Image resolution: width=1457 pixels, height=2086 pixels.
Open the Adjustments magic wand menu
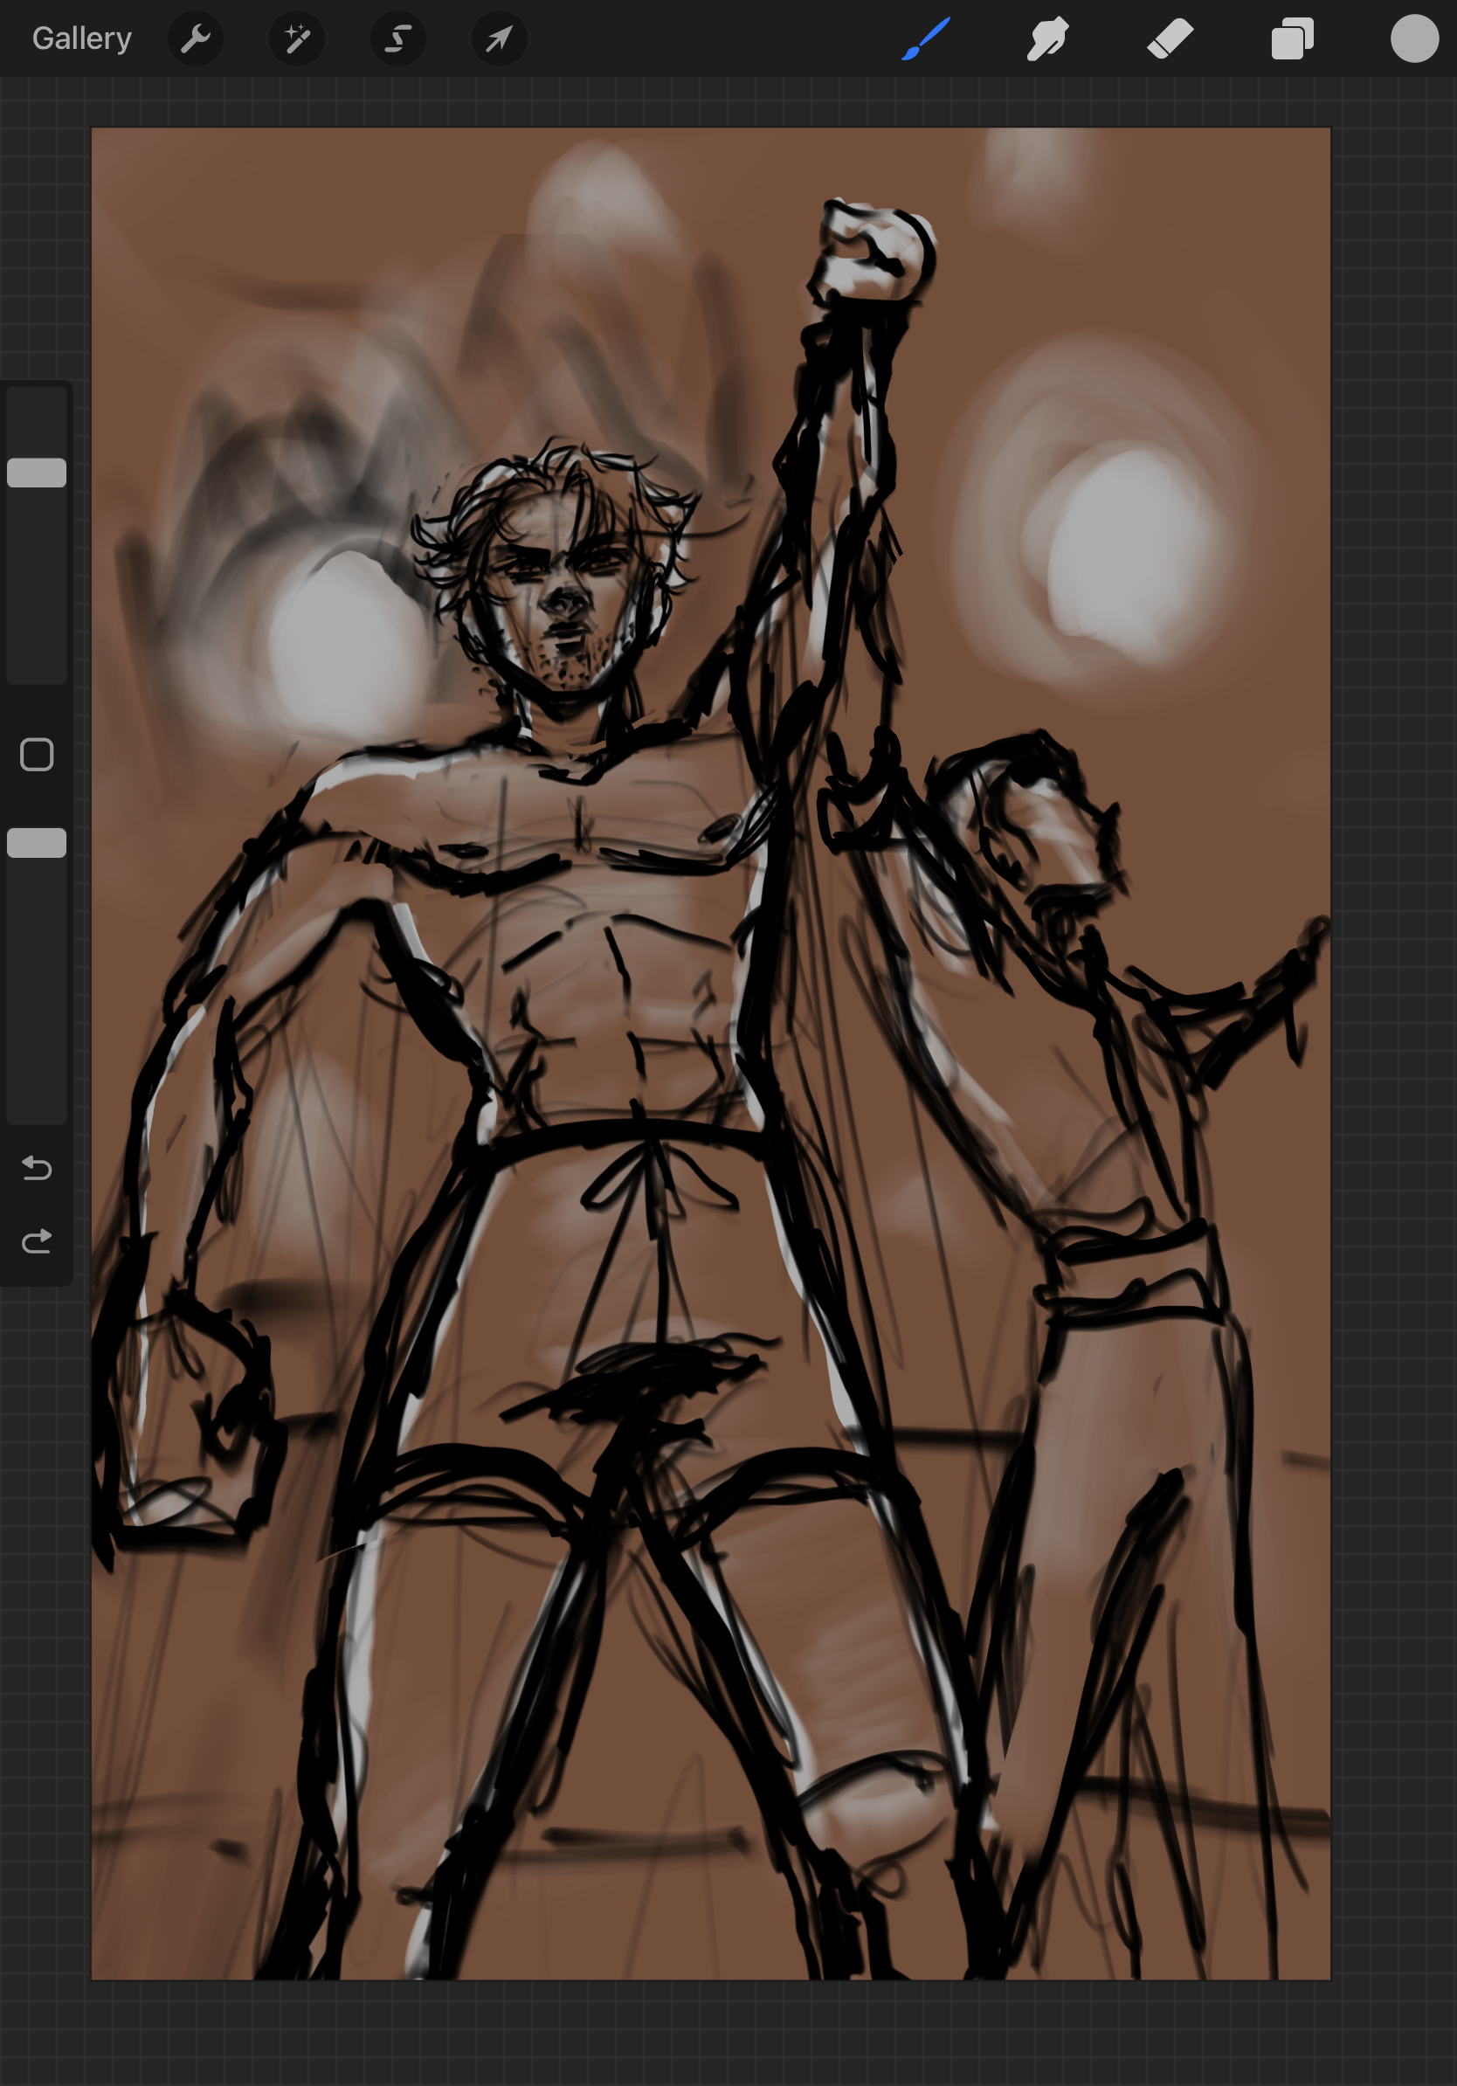[297, 38]
